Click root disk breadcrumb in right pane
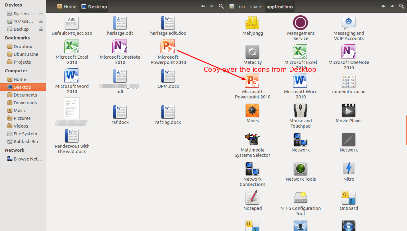Image resolution: width=407 pixels, height=231 pixels. [x=232, y=7]
